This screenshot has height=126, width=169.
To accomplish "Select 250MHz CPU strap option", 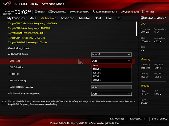I will click(111, 80).
